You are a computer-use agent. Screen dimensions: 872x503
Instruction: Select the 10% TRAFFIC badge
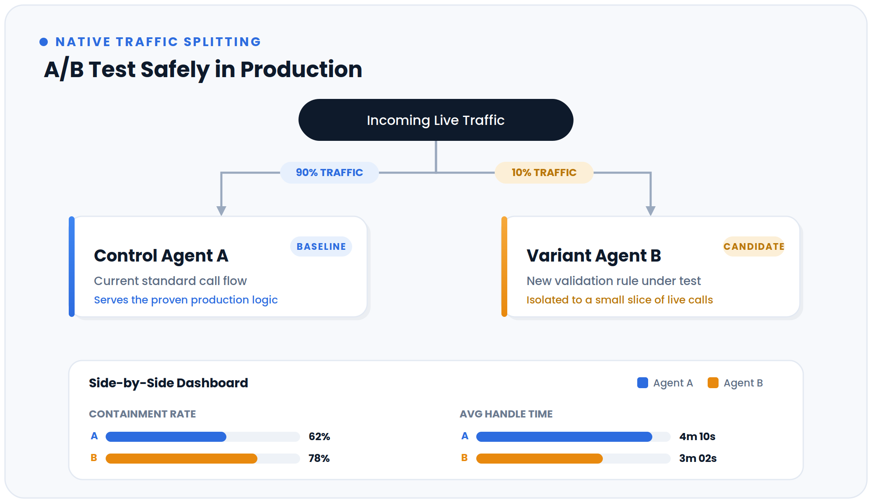(544, 172)
